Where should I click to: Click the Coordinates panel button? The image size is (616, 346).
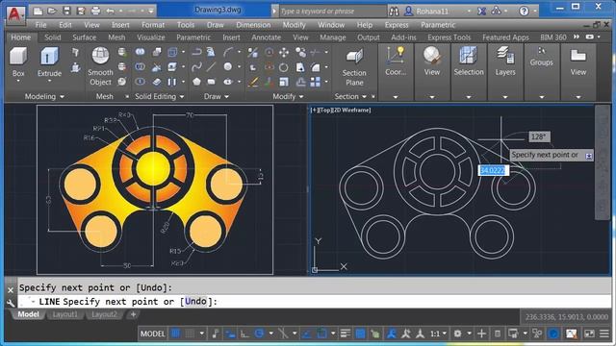pyautogui.click(x=396, y=62)
